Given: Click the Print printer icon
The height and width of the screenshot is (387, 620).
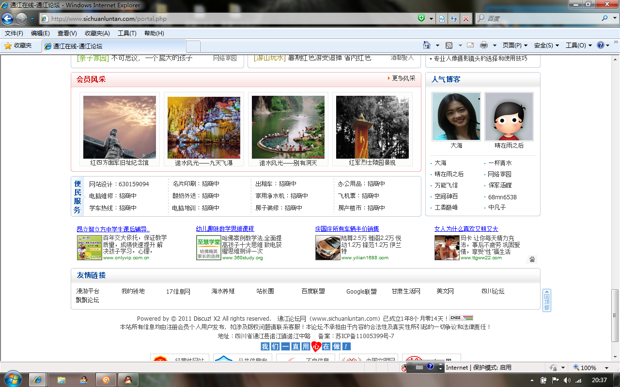Looking at the screenshot, I should tap(483, 45).
